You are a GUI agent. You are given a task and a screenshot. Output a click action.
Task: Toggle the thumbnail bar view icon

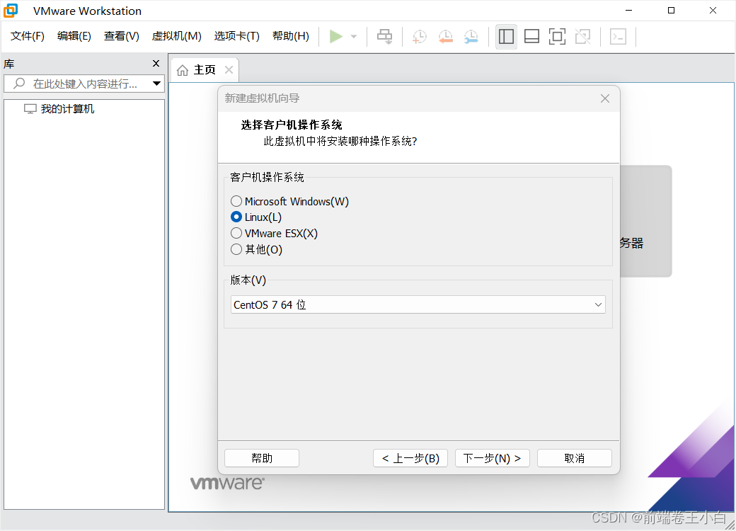[x=531, y=36]
